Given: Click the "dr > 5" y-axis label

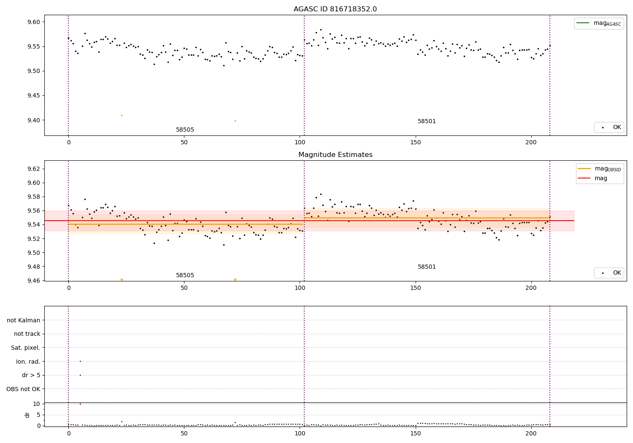Looking at the screenshot, I should 31,375.
